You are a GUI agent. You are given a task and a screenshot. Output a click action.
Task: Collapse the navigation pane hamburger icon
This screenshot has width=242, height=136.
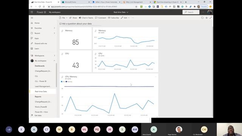(32, 18)
